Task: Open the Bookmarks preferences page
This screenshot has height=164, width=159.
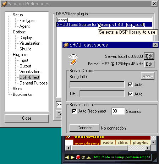Action: (22, 94)
